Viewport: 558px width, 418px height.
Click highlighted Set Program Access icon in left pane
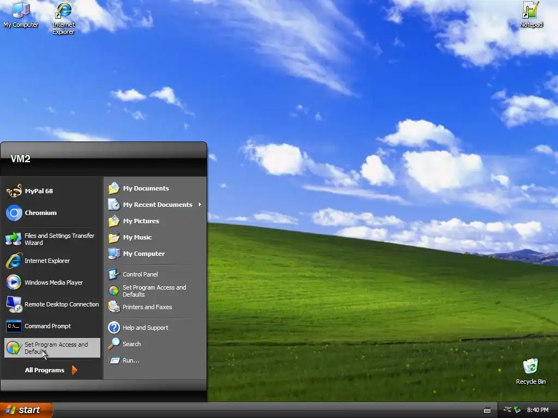pyautogui.click(x=14, y=348)
